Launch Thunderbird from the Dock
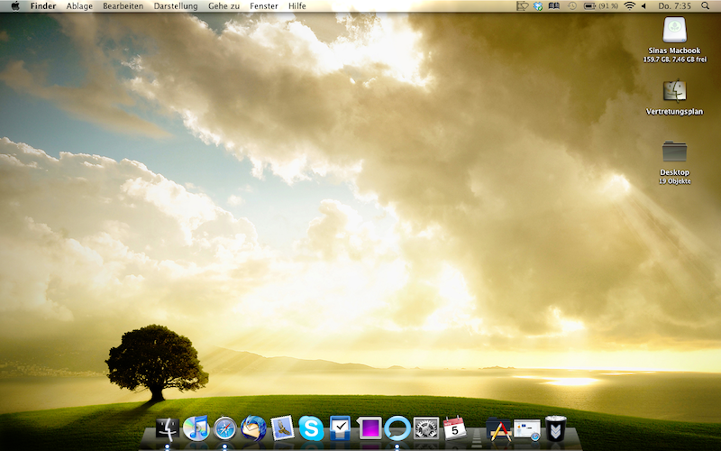 coord(253,428)
